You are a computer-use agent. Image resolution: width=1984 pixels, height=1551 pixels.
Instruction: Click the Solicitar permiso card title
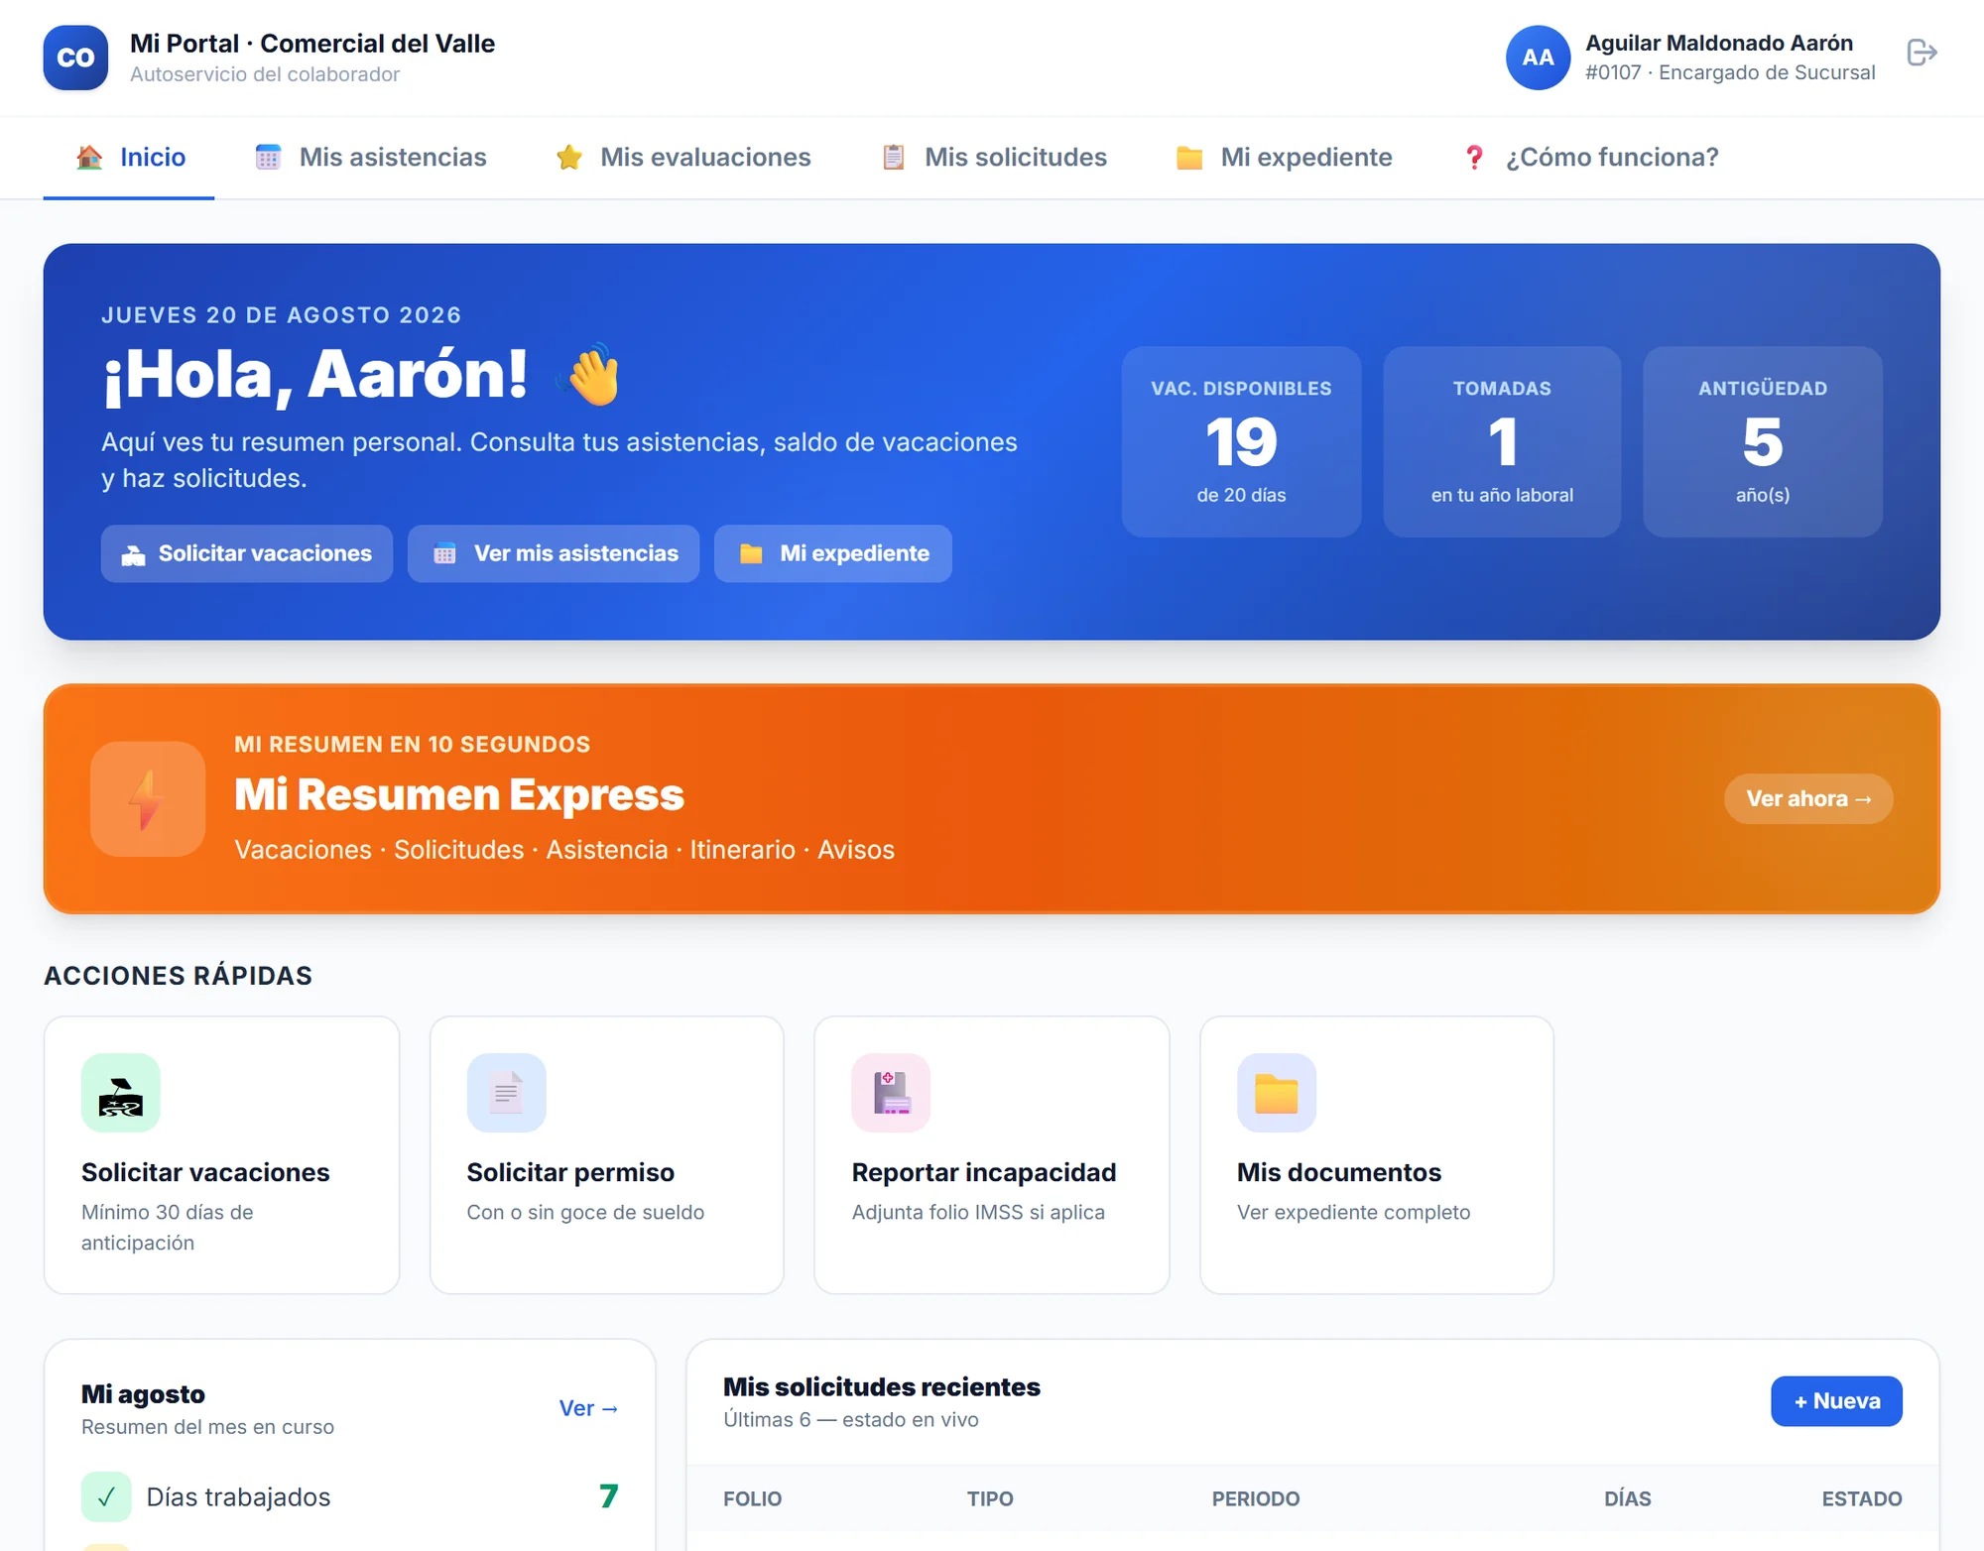pos(570,1172)
